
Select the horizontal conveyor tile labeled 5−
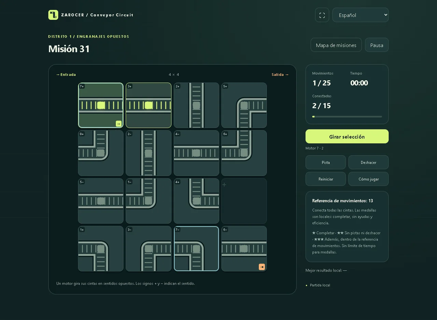point(101,201)
